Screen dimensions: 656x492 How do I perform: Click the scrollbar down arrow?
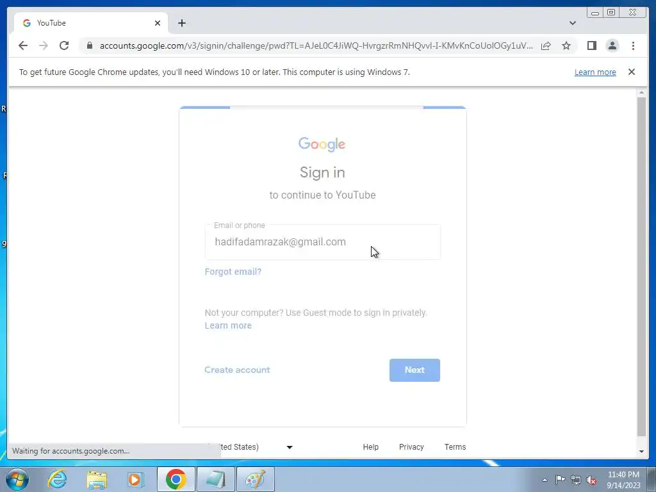coord(641,452)
